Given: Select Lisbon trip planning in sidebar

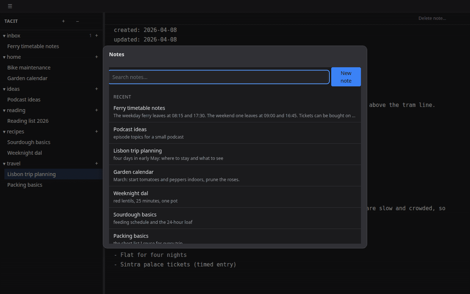Looking at the screenshot, I should [53, 174].
